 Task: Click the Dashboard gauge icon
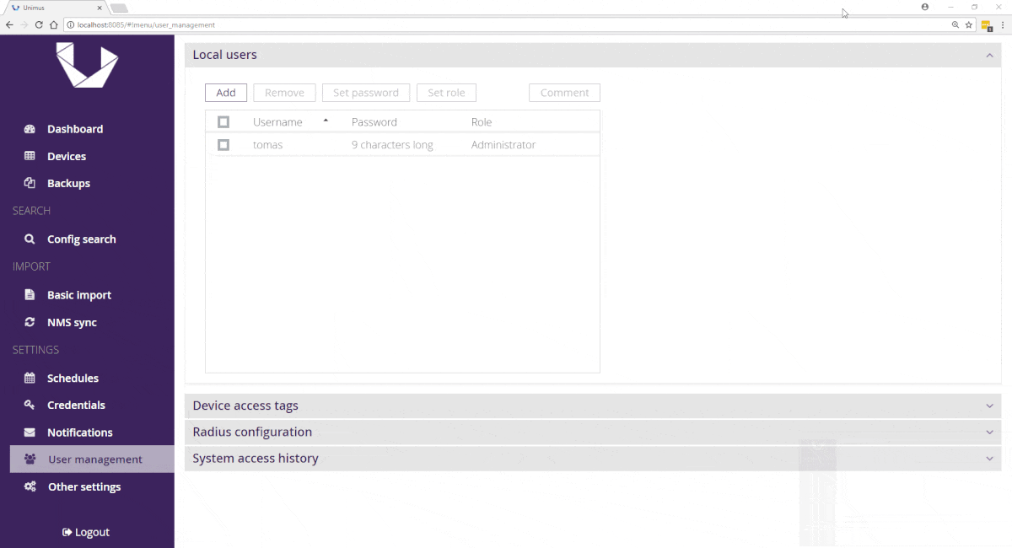click(x=30, y=129)
